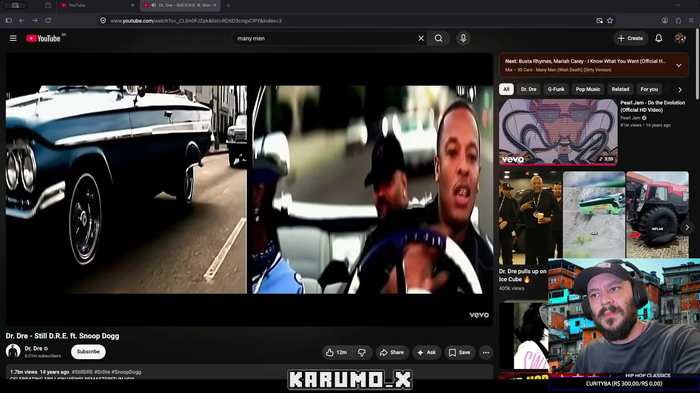Viewport: 700px width, 393px height.
Task: Toggle the browser sidebar panel
Action: click(x=9, y=21)
